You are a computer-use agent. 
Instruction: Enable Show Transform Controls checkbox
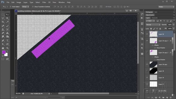33,7
